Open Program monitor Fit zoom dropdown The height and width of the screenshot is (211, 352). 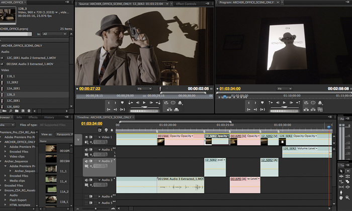284,89
